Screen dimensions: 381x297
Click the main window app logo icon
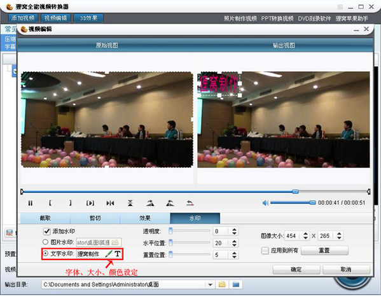(10, 6)
